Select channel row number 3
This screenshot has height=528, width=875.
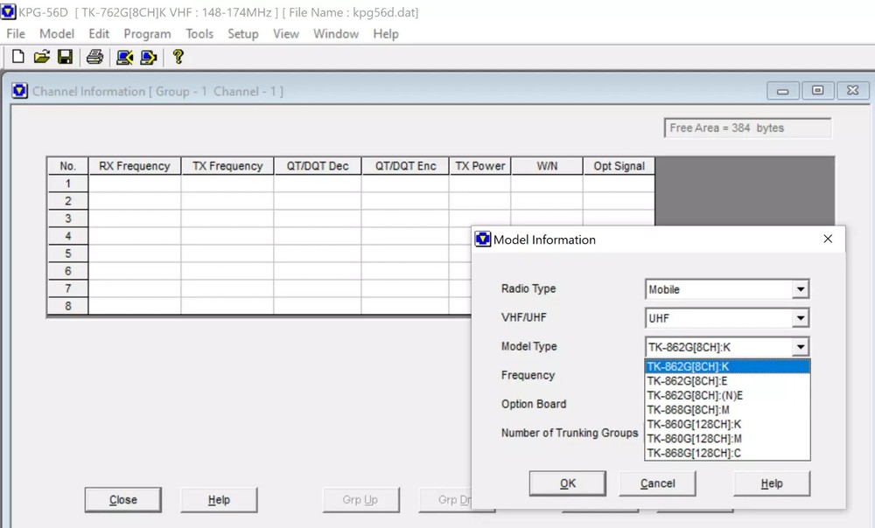[x=68, y=219]
